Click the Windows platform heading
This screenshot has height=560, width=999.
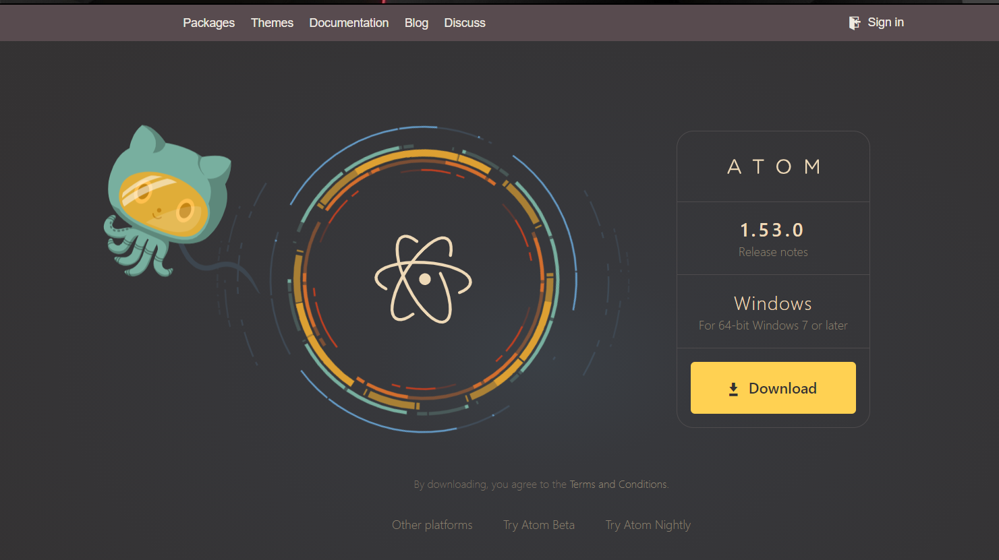(773, 303)
